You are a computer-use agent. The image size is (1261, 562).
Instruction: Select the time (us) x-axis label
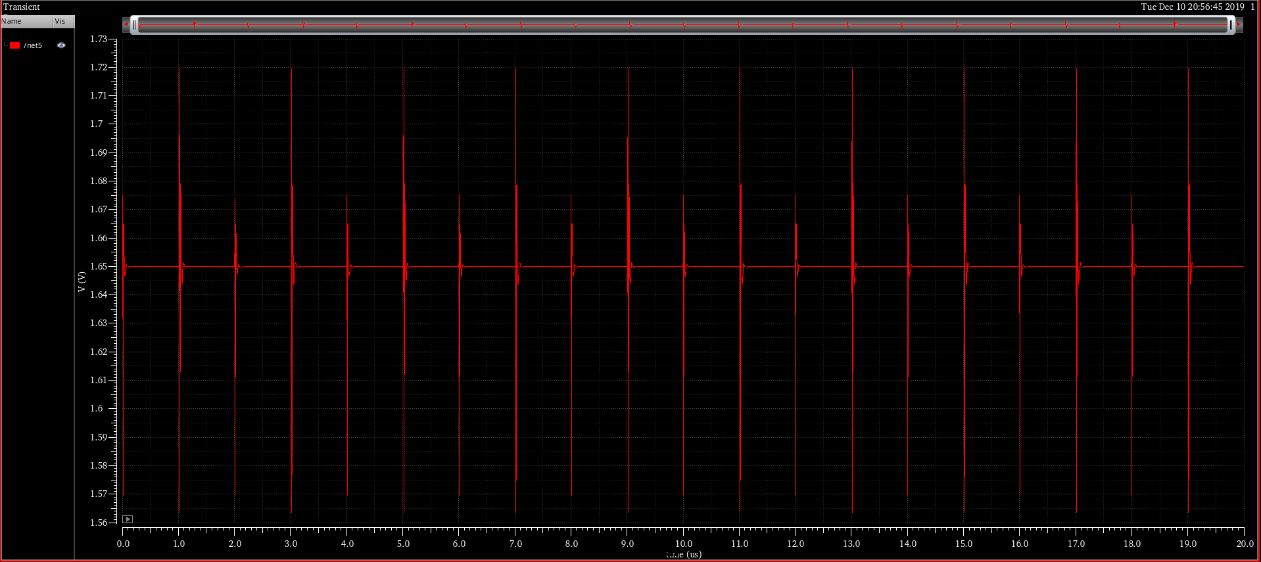click(684, 554)
